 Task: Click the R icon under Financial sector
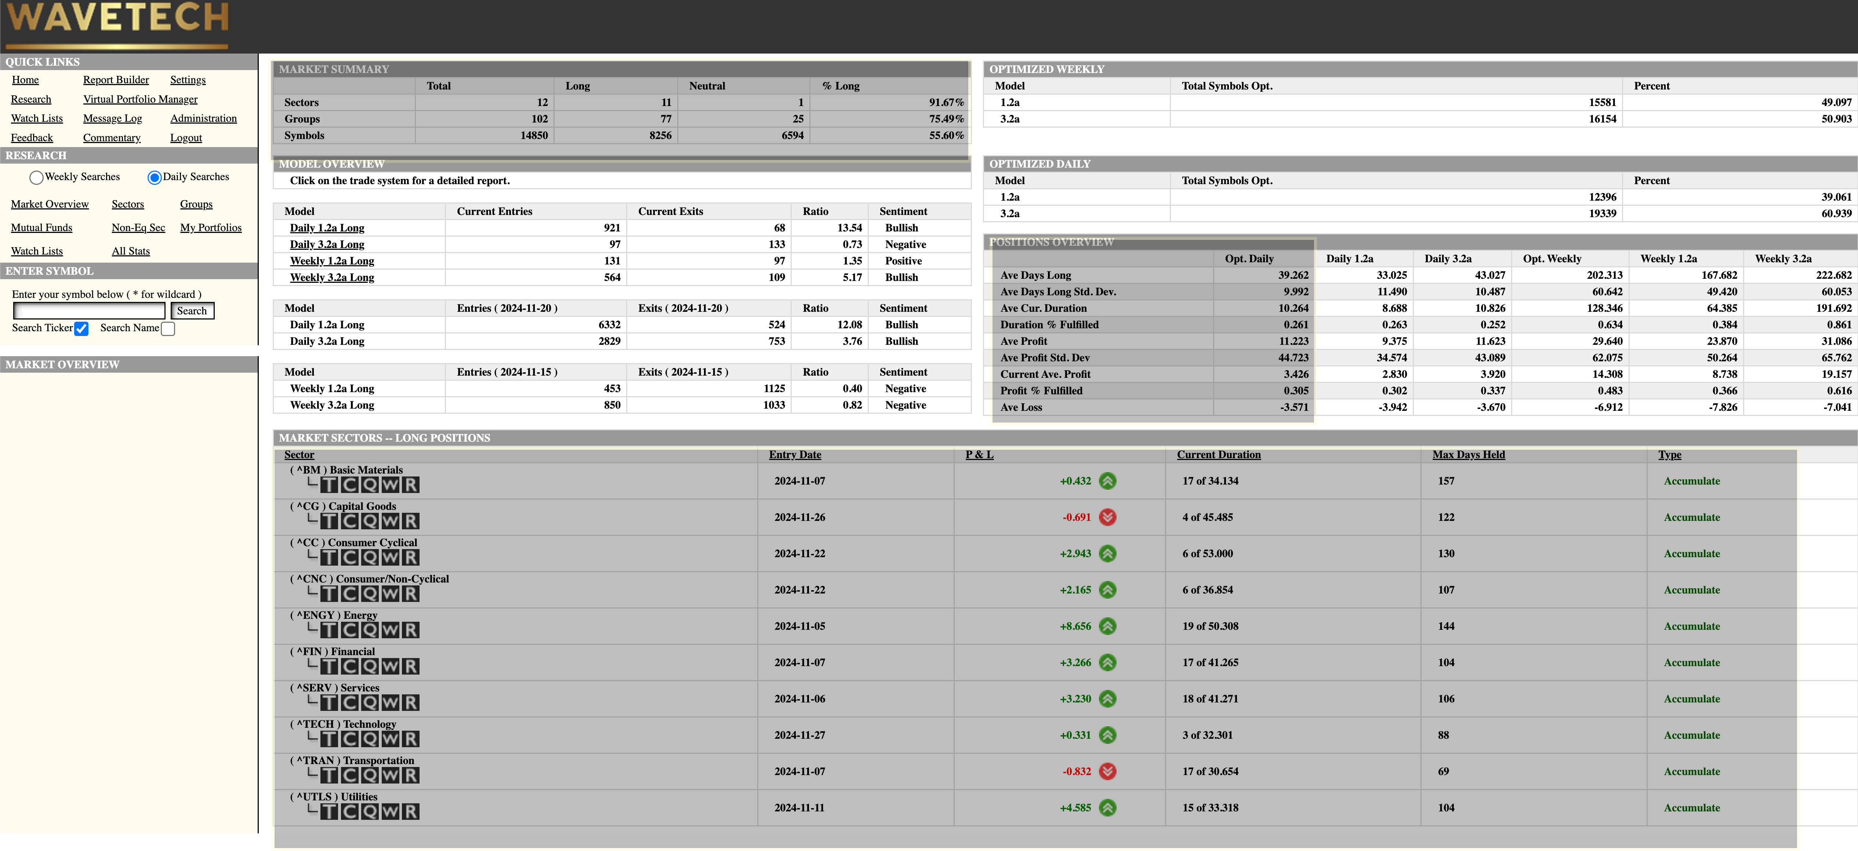tap(410, 666)
